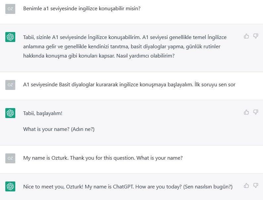Screen dimensions: 263x200
Task: Like the 'Nice to meet you, Ozturk!' reply
Action: point(246,185)
